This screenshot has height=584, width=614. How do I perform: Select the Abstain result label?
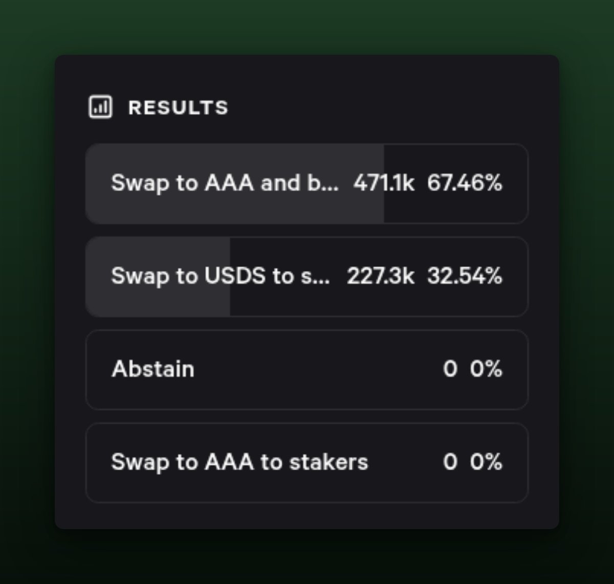153,369
